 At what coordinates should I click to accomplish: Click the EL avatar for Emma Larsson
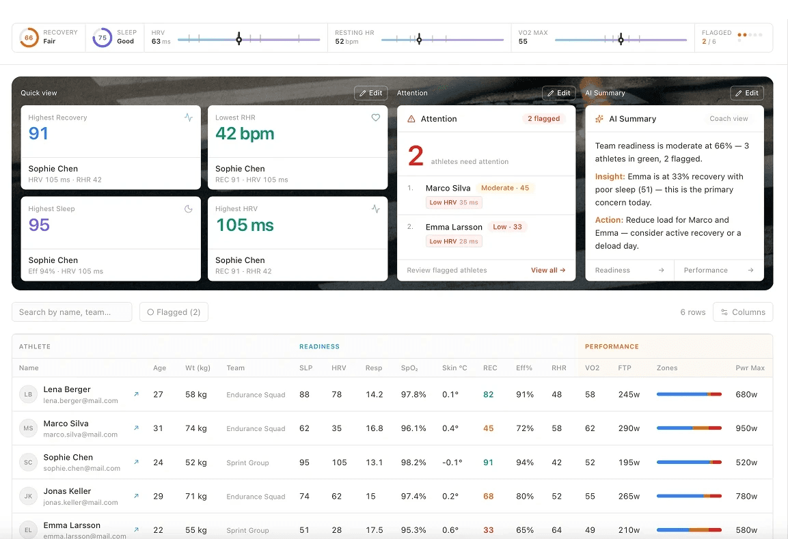[28, 529]
